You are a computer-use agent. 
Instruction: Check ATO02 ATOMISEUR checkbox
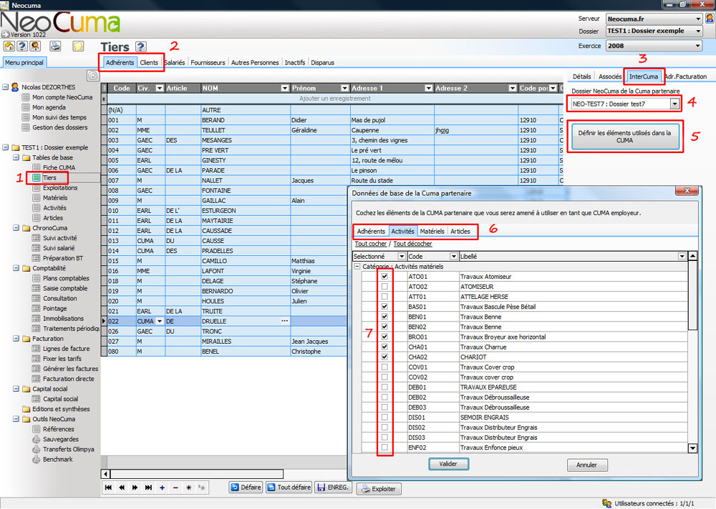(384, 287)
